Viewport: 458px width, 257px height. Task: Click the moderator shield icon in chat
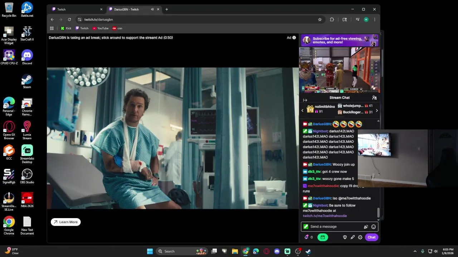[345, 237]
